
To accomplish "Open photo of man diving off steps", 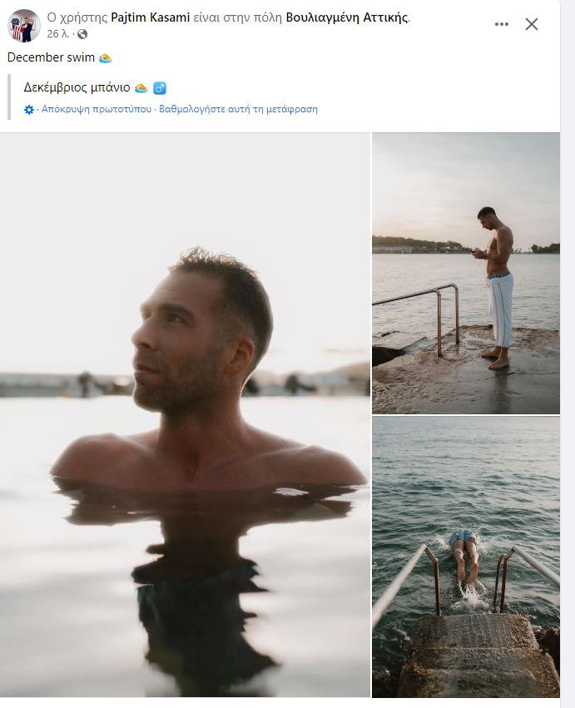I will (465, 556).
